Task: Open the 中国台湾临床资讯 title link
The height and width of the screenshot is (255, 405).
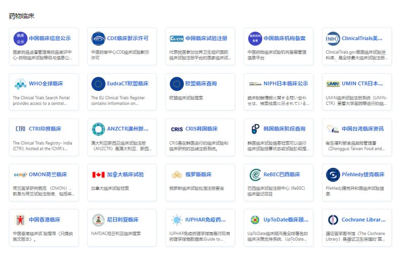Action: tap(362, 129)
